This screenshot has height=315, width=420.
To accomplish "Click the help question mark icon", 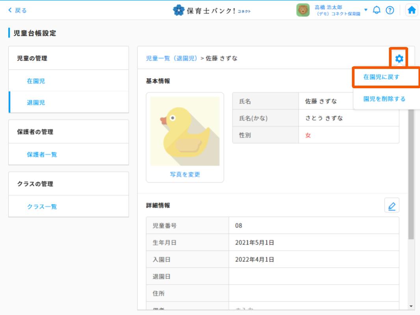I will point(390,10).
